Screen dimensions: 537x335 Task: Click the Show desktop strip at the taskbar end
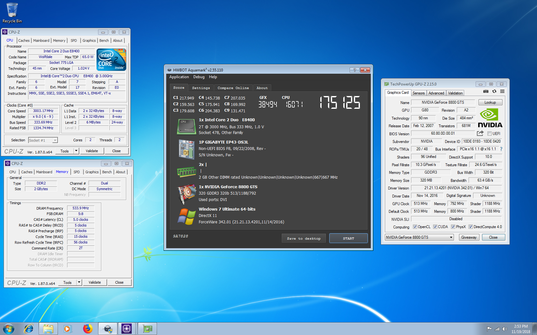tap(534, 329)
